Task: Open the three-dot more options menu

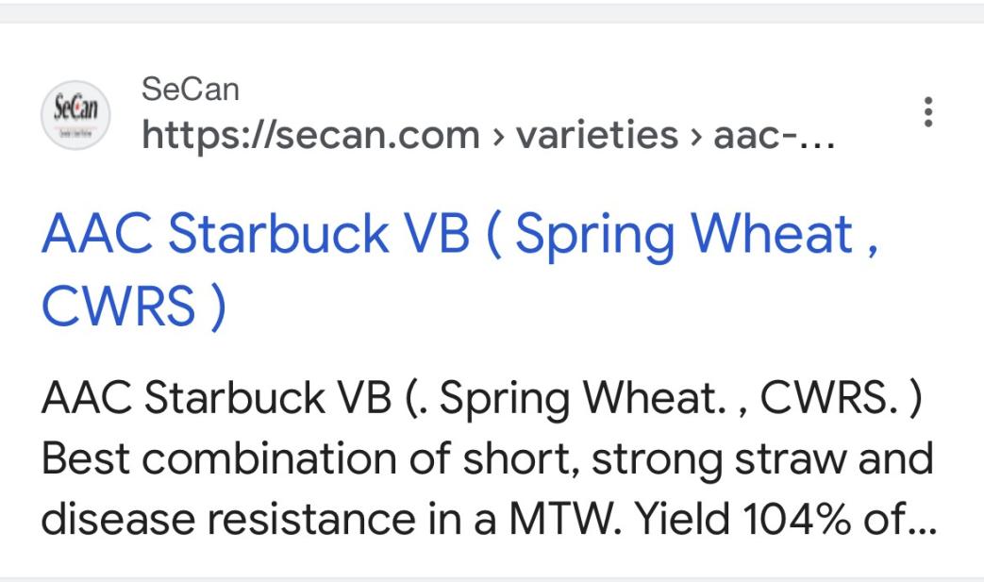Action: pyautogui.click(x=929, y=113)
